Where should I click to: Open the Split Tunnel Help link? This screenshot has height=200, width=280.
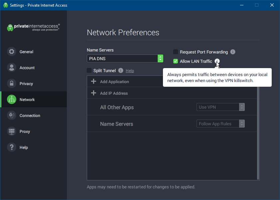[x=130, y=71]
